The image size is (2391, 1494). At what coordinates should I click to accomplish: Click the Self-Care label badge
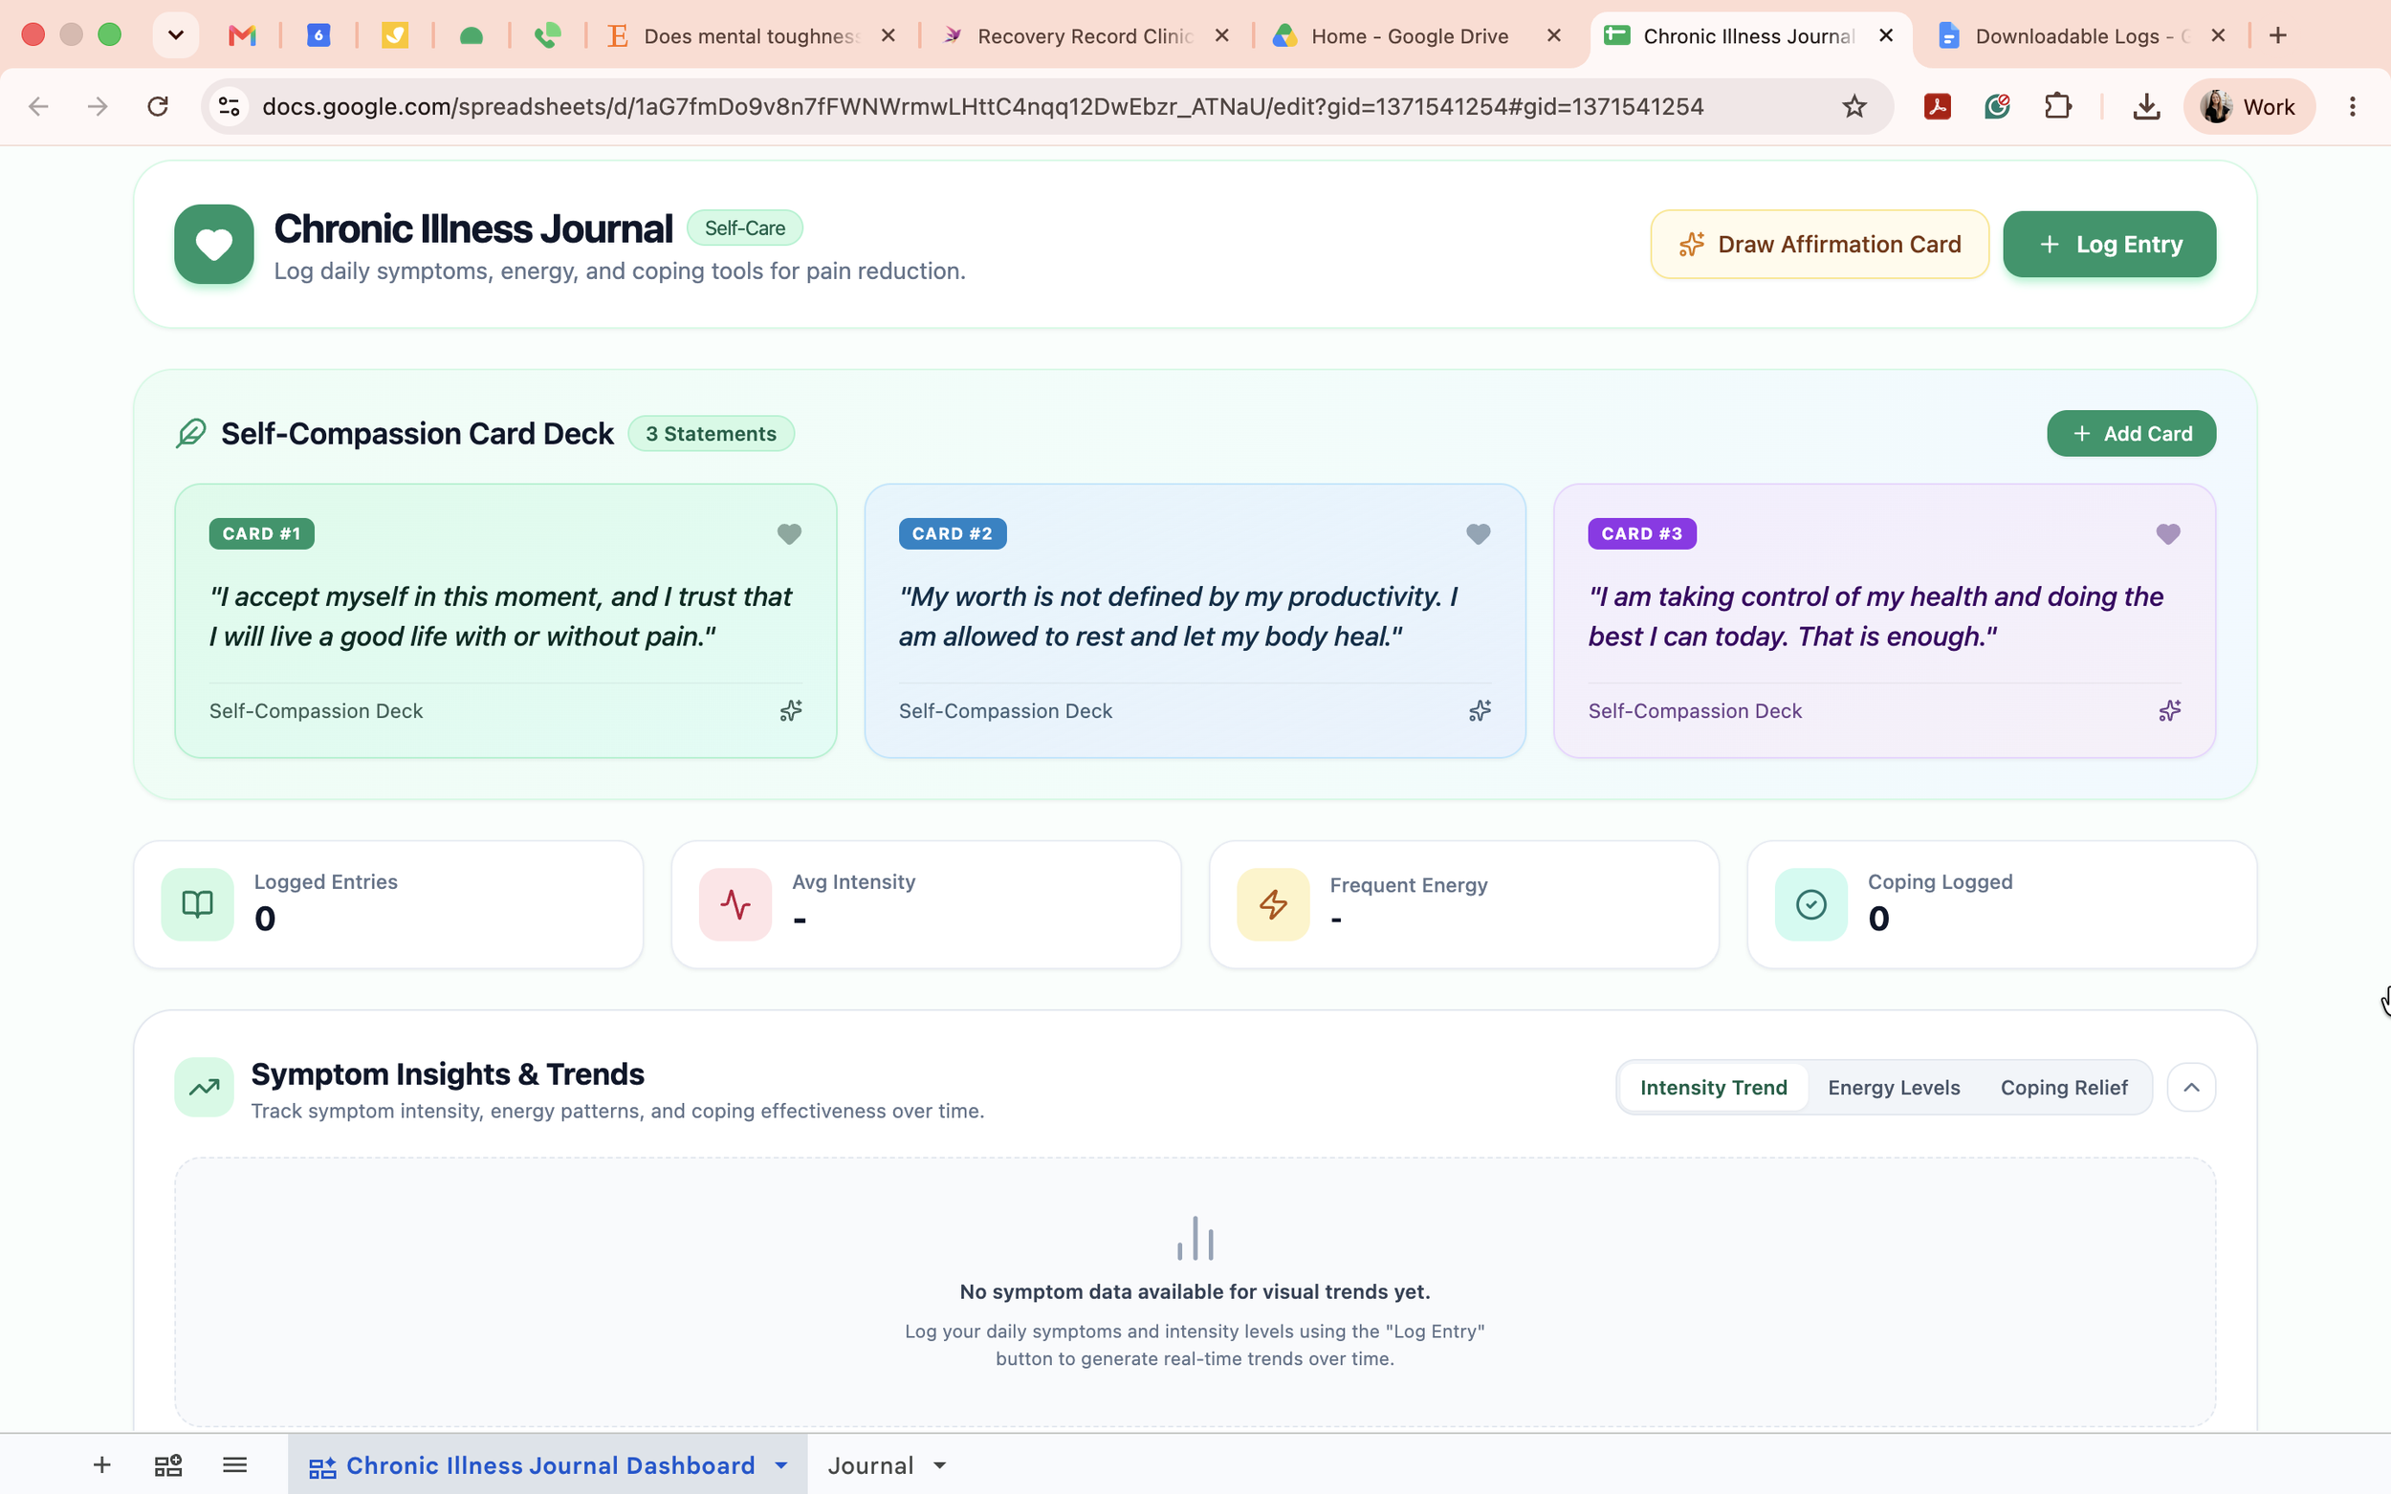point(744,228)
